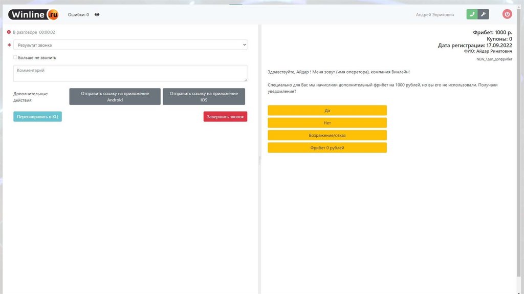Choose the 'Нет' script answer

point(327,123)
